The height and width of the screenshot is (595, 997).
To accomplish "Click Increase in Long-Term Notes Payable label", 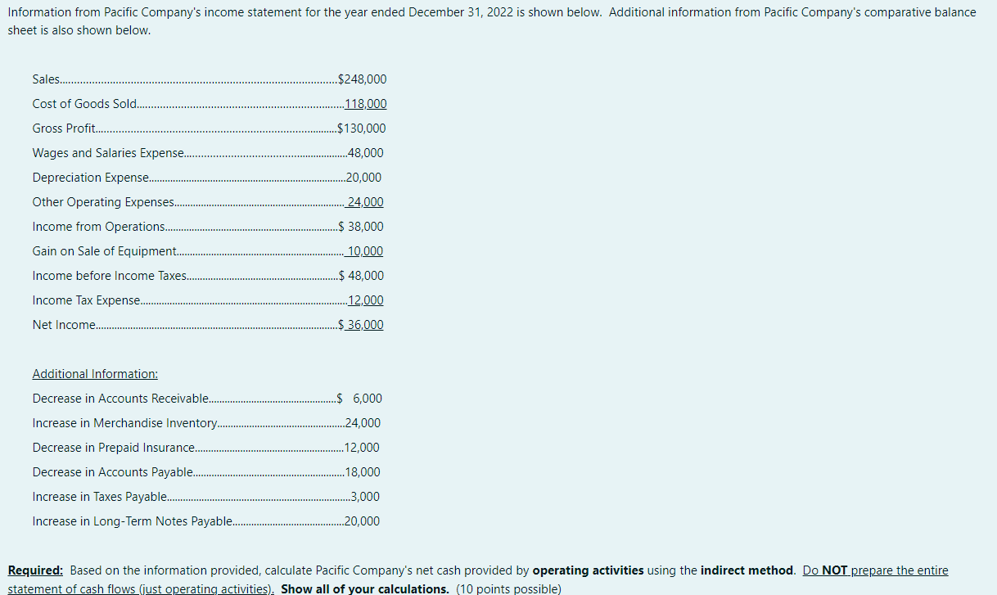I will [x=133, y=521].
